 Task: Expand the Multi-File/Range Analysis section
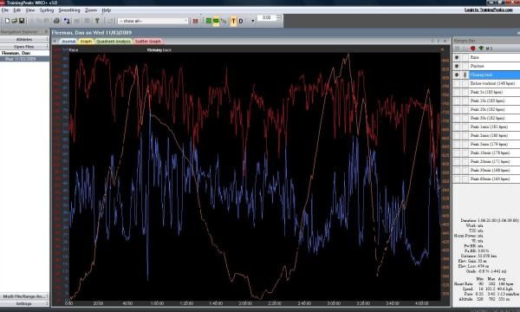24,296
